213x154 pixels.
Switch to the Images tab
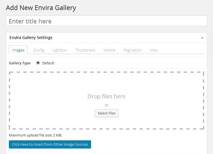18,50
